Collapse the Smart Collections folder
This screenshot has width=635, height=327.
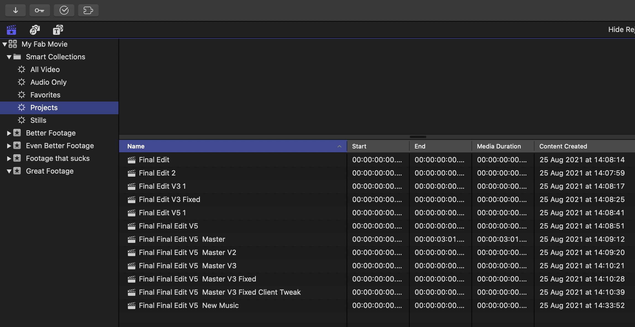tap(9, 57)
